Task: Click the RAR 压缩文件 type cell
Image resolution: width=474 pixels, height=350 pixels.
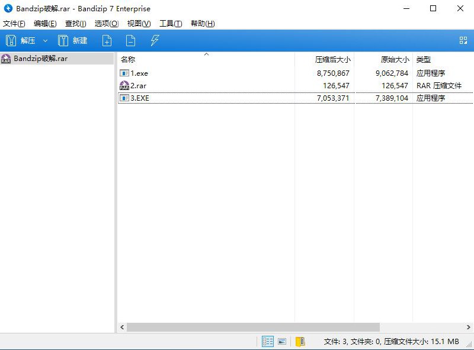Action: click(x=439, y=85)
